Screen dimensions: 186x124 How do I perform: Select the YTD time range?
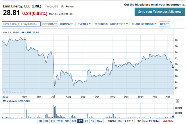(60, 121)
